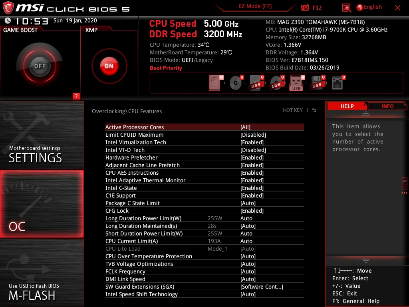
Task: Switch to the INFO tab
Action: coord(387,106)
